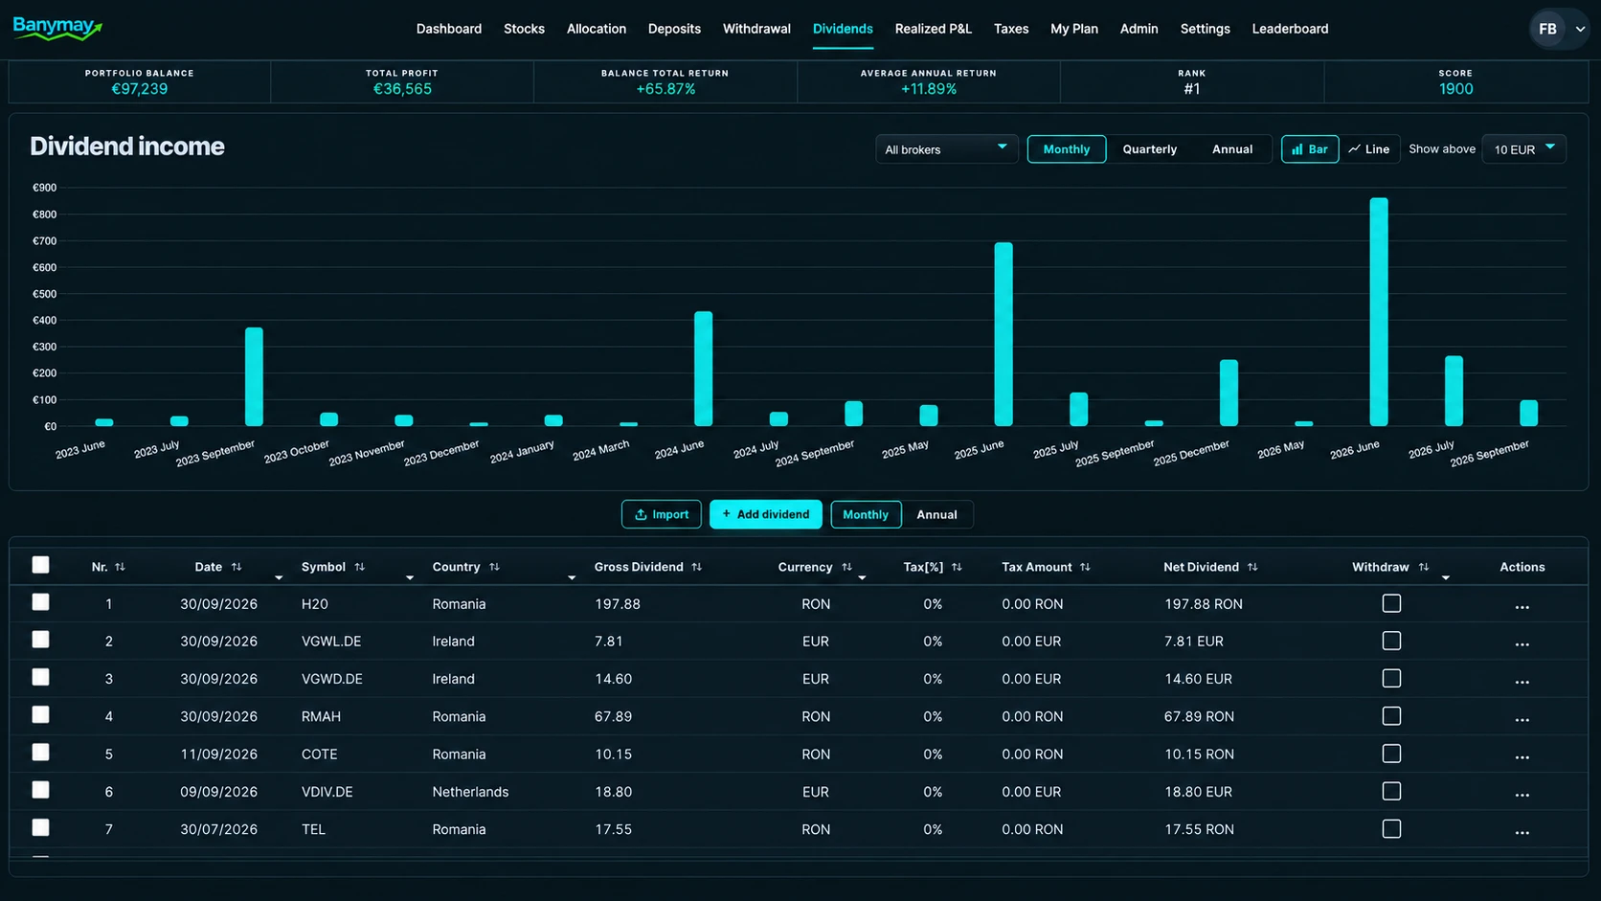Sort by Gross Dividend arrows
The width and height of the screenshot is (1601, 901).
point(697,567)
